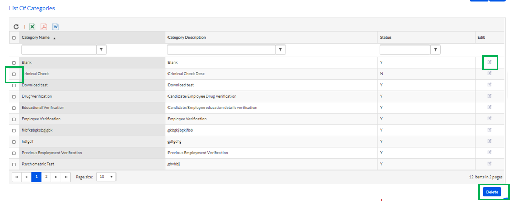Edit the Psychometric Test category
The width and height of the screenshot is (516, 201).
click(489, 164)
